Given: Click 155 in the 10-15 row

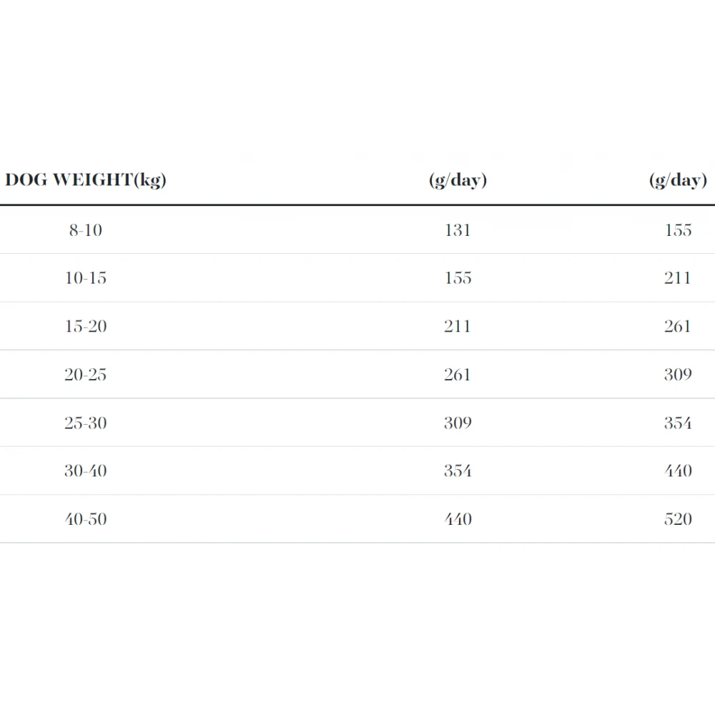Looking at the screenshot, I should pyautogui.click(x=458, y=278).
